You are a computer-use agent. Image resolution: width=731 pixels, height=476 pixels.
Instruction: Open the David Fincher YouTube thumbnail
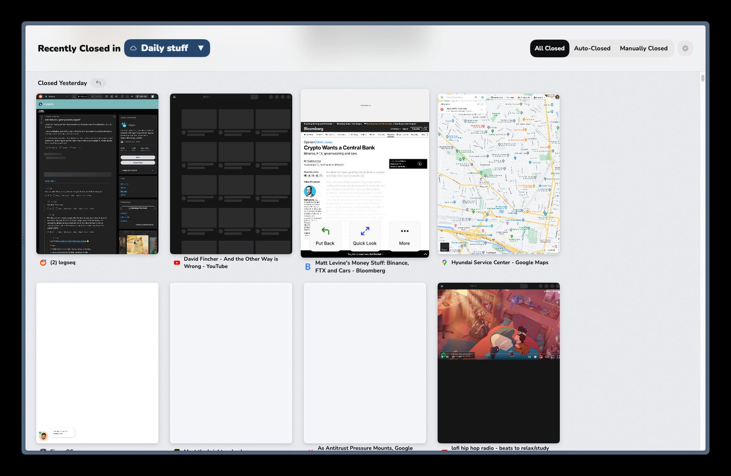pos(231,174)
